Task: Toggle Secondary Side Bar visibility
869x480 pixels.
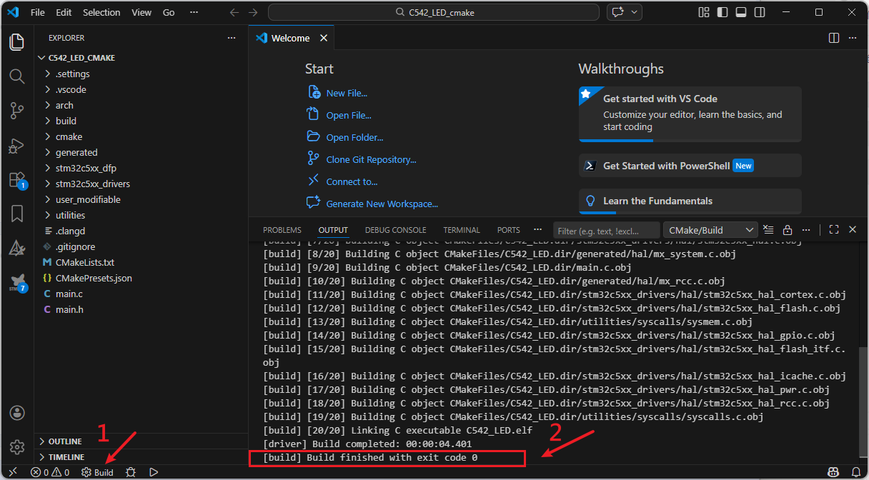Action: pyautogui.click(x=760, y=12)
